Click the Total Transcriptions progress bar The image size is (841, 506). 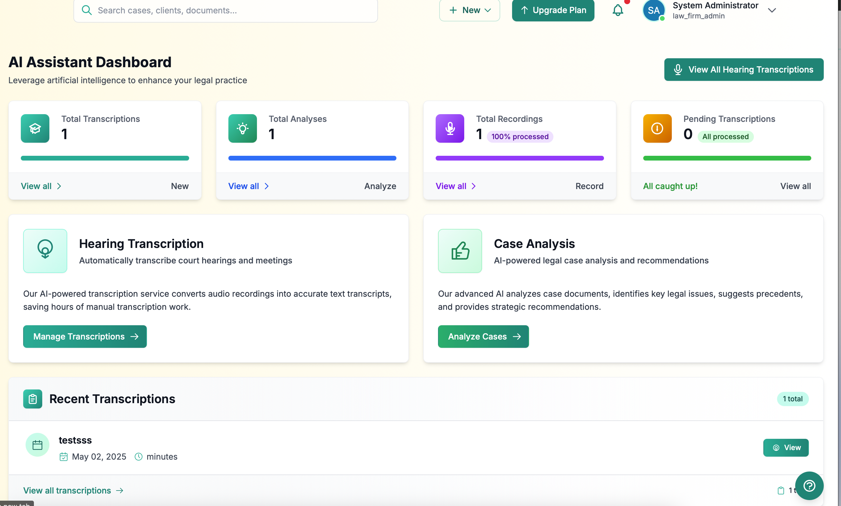[x=105, y=158]
